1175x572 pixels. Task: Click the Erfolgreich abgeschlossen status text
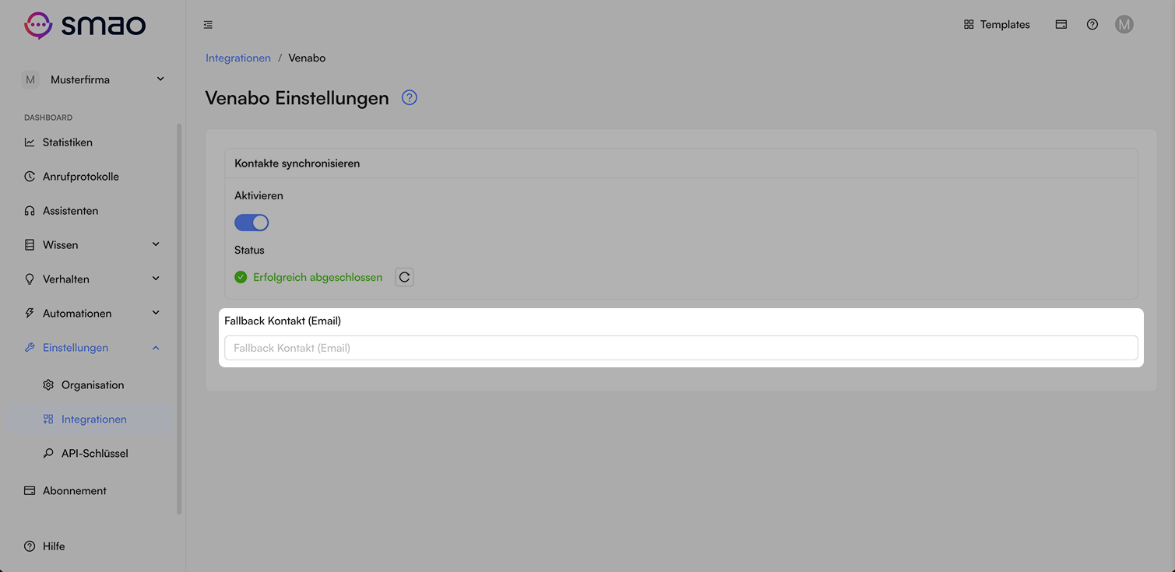pos(318,277)
